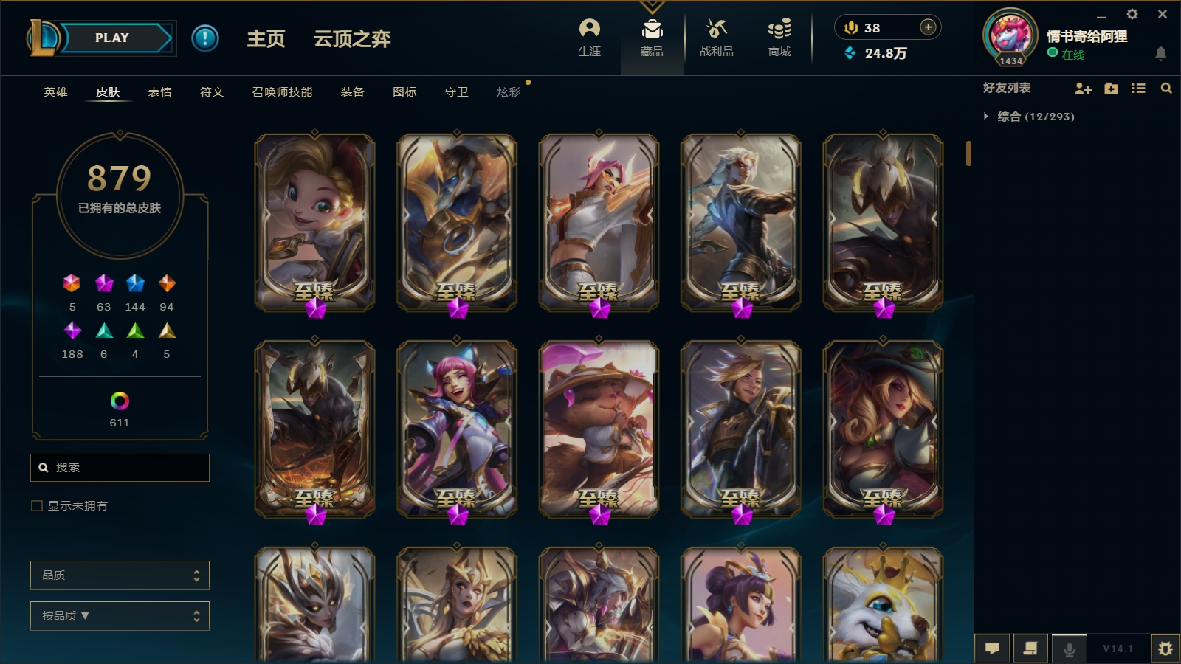
Task: Toggle the microphone mute button
Action: 1069,649
